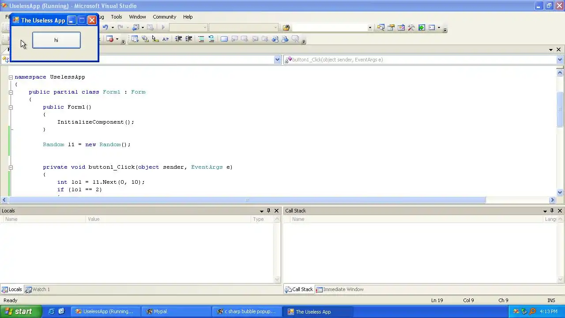Click Display Quick Info icon
This screenshot has width=565, height=318.
coord(155,39)
